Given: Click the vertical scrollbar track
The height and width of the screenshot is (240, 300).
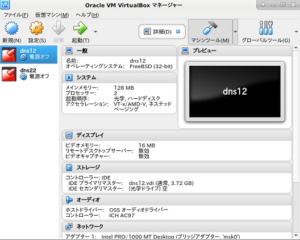Looking at the screenshot, I should tap(296, 207).
